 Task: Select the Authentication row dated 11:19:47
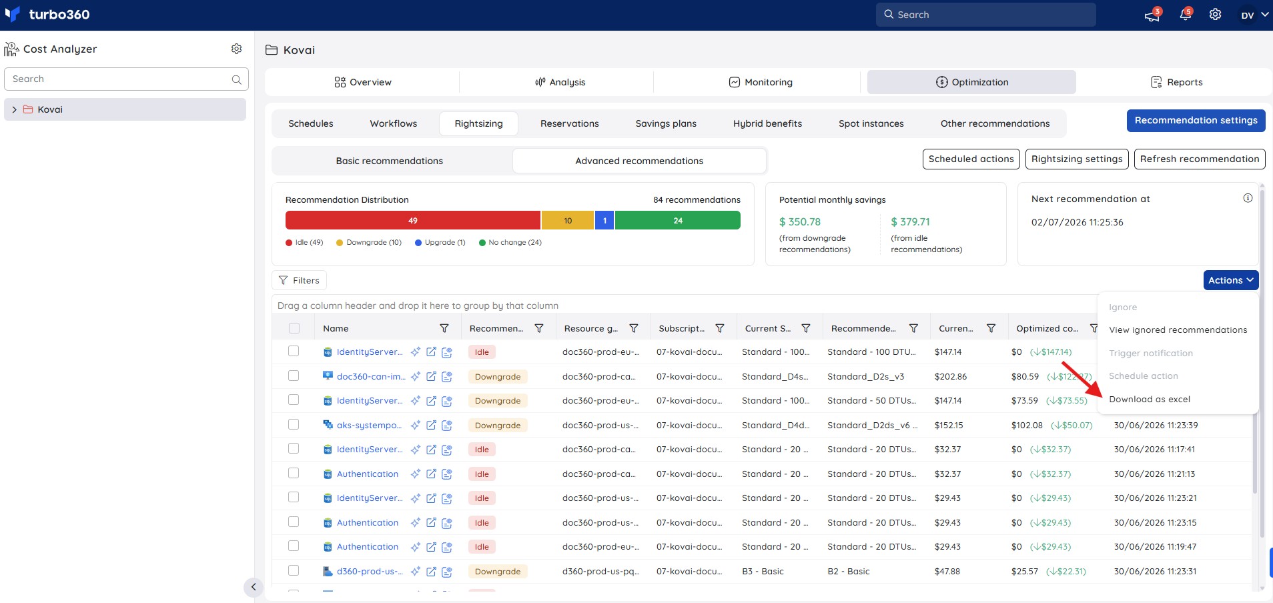click(294, 546)
